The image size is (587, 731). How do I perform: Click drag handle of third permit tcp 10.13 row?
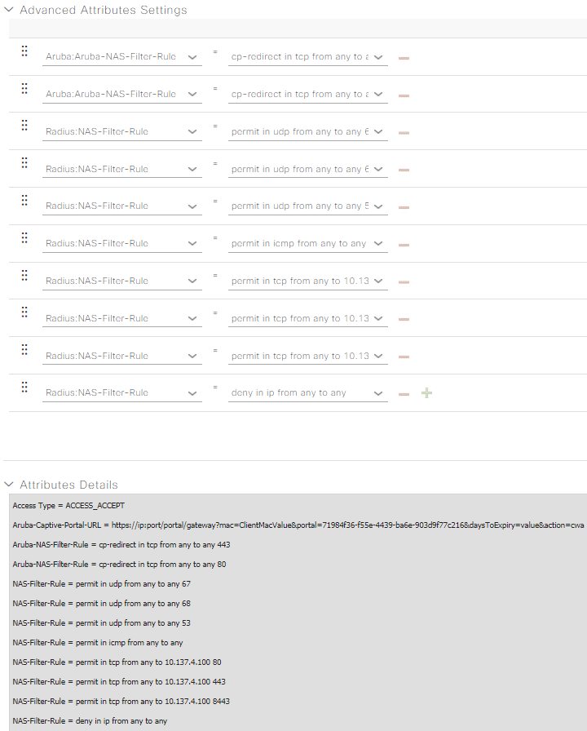coord(24,349)
